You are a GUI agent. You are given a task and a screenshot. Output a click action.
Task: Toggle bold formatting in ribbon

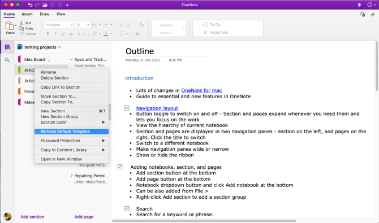click(x=48, y=34)
